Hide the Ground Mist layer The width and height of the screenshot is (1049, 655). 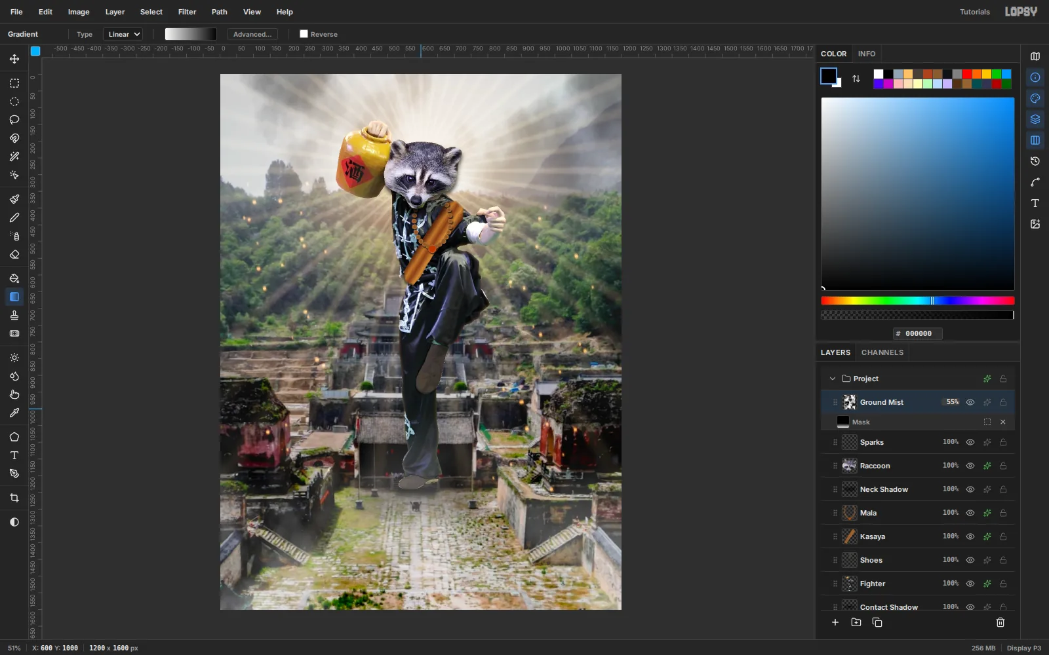pyautogui.click(x=970, y=402)
